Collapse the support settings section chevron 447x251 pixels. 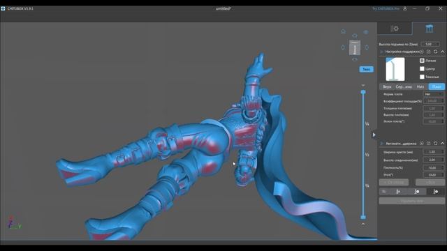tap(442, 52)
